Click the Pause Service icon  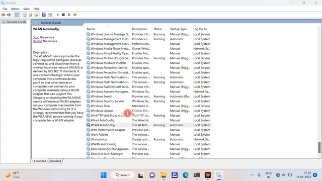pos(69,15)
